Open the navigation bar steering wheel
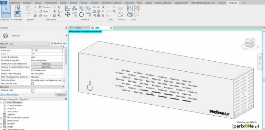This screenshot has height=130, width=265. click(260, 58)
